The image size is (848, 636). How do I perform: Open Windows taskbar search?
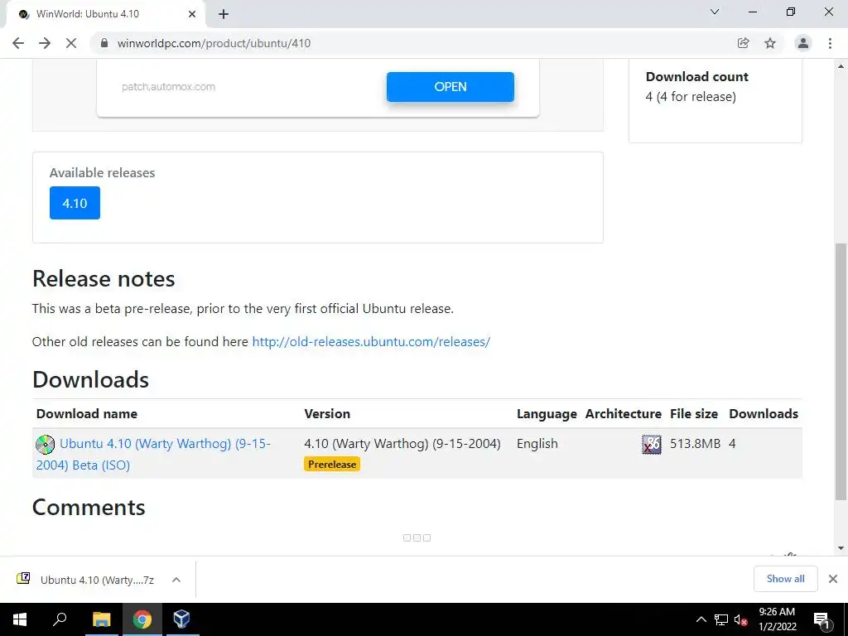[x=60, y=619]
